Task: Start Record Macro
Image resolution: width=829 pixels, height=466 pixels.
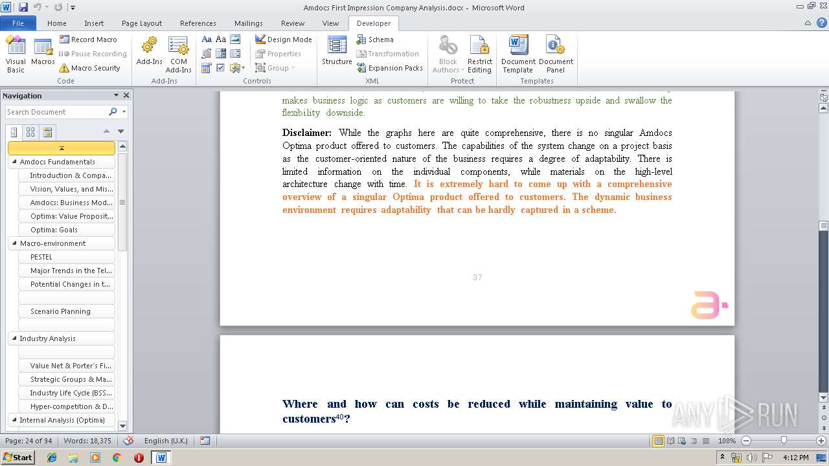Action: [x=88, y=39]
